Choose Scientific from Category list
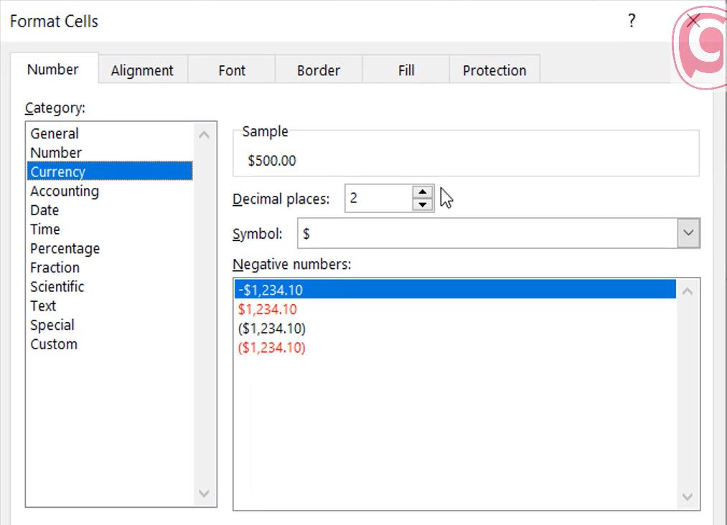The width and height of the screenshot is (727, 525). pyautogui.click(x=57, y=286)
